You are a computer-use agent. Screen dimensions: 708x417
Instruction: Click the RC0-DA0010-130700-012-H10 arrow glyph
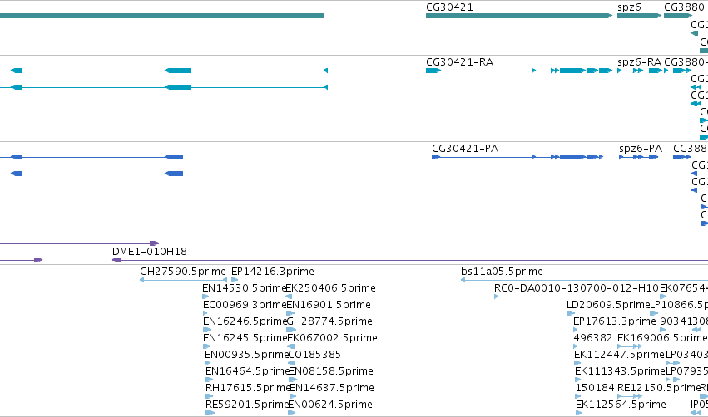pos(496,297)
